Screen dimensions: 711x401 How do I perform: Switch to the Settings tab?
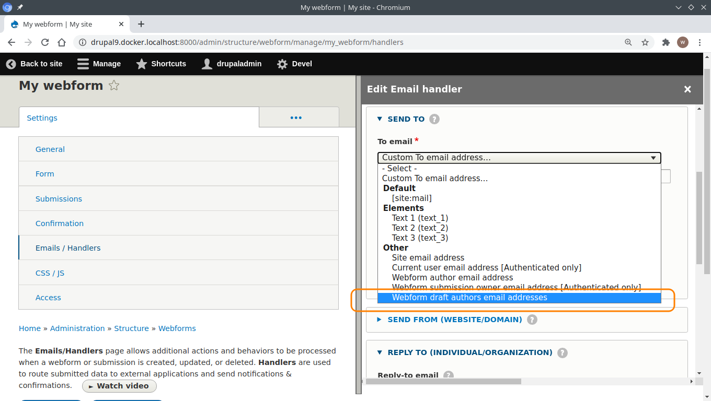click(41, 118)
